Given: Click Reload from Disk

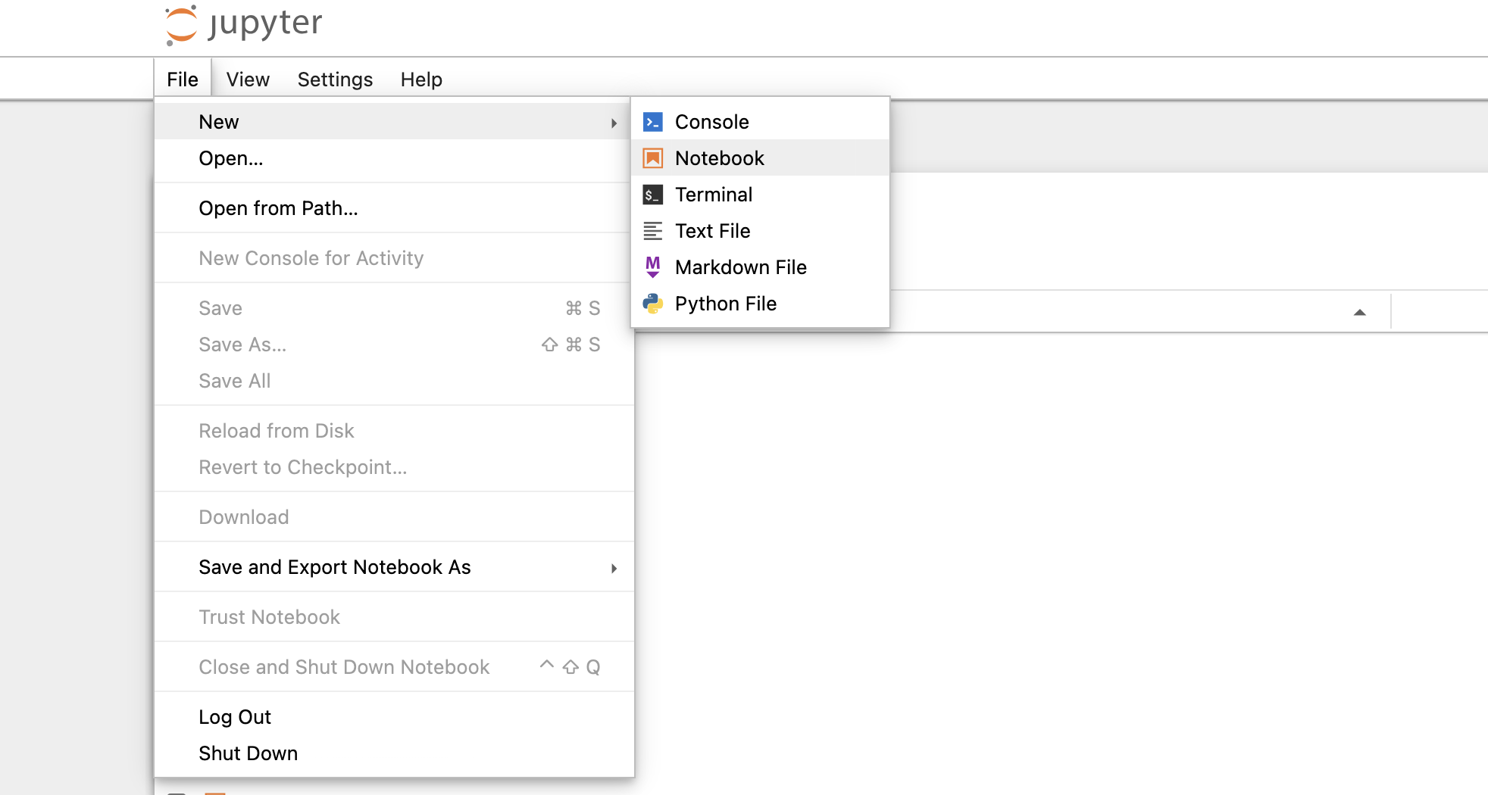Looking at the screenshot, I should click(394, 431).
